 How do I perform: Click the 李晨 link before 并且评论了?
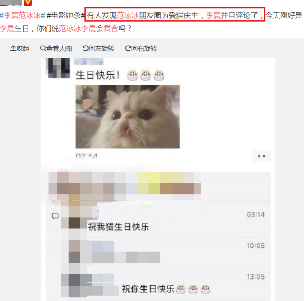tap(213, 15)
